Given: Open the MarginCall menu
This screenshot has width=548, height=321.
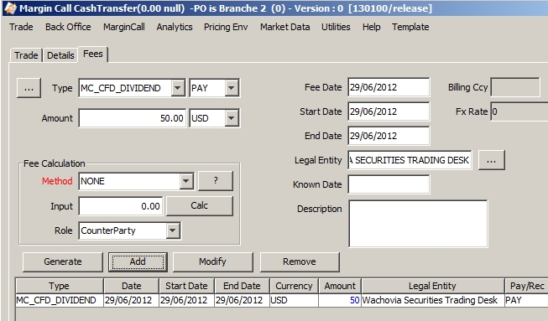Looking at the screenshot, I should coord(124,27).
